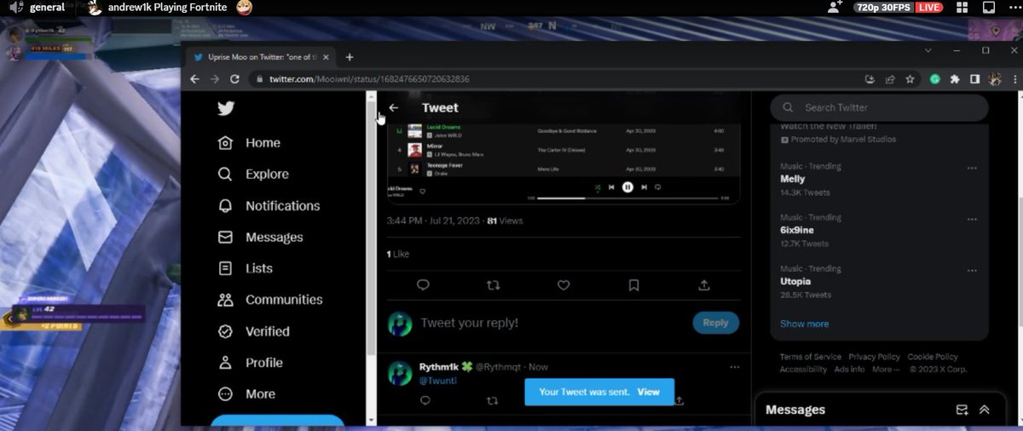Click the reply bubble under the main tweet
This screenshot has height=431, width=1023.
[x=423, y=285]
